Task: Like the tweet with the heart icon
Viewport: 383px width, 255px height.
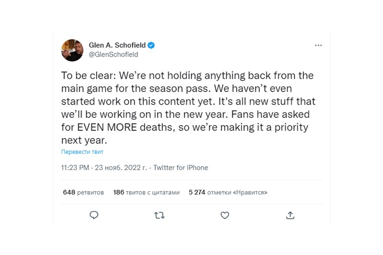Action: point(225,215)
